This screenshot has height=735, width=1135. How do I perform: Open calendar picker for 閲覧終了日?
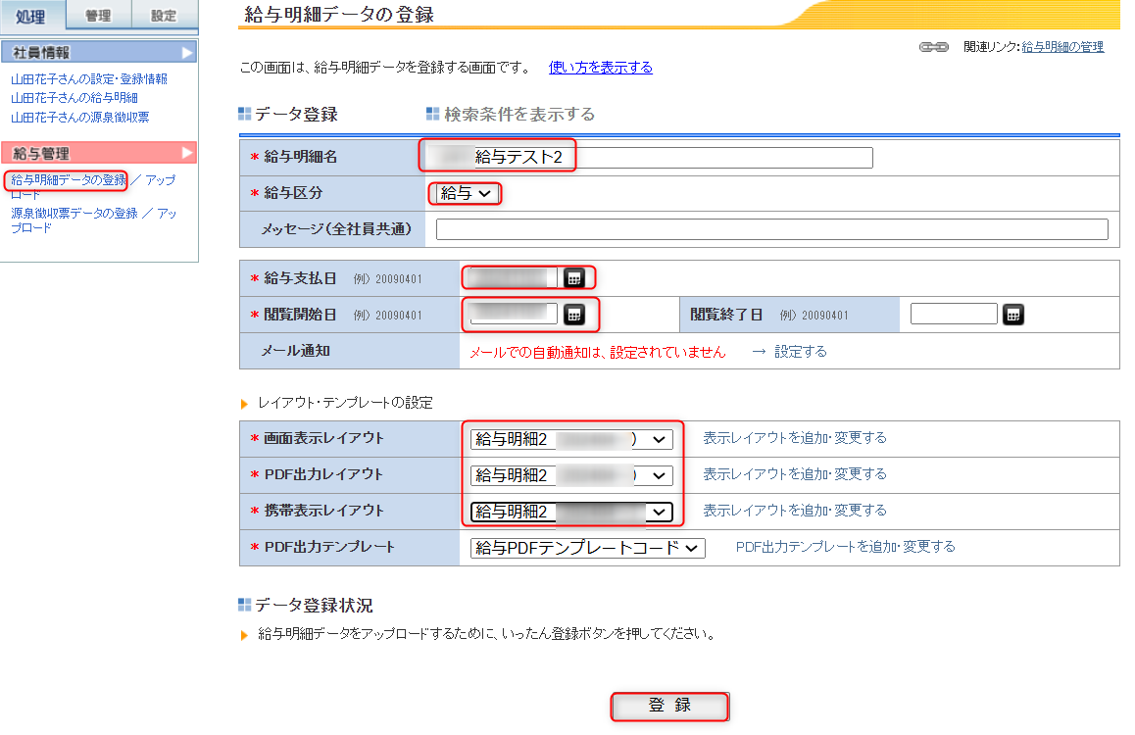[1013, 314]
